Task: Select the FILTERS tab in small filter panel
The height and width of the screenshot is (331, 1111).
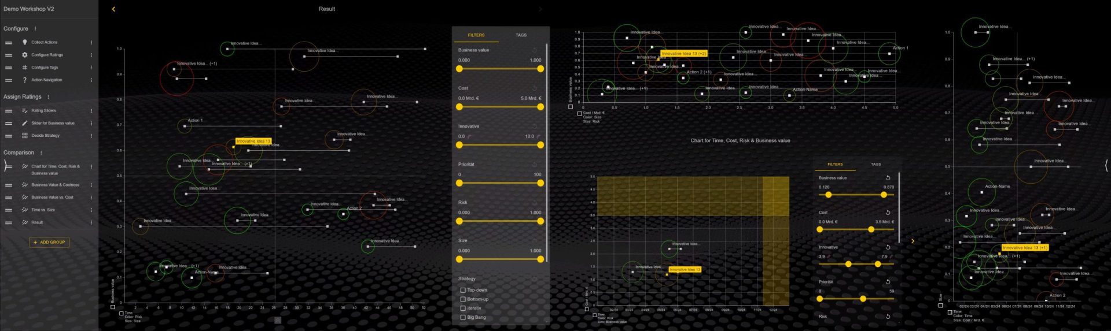Action: tap(835, 165)
